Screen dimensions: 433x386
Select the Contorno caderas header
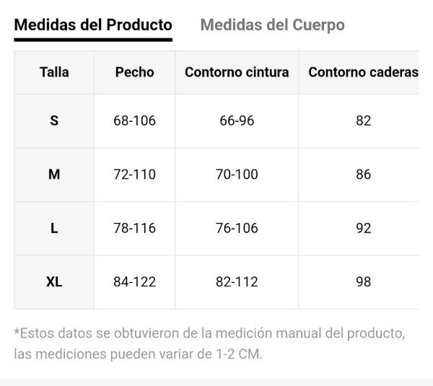(363, 72)
